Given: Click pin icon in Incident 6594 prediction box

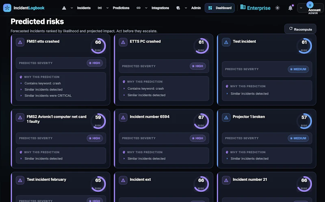Looking at the screenshot, I should pyautogui.click(x=124, y=152).
